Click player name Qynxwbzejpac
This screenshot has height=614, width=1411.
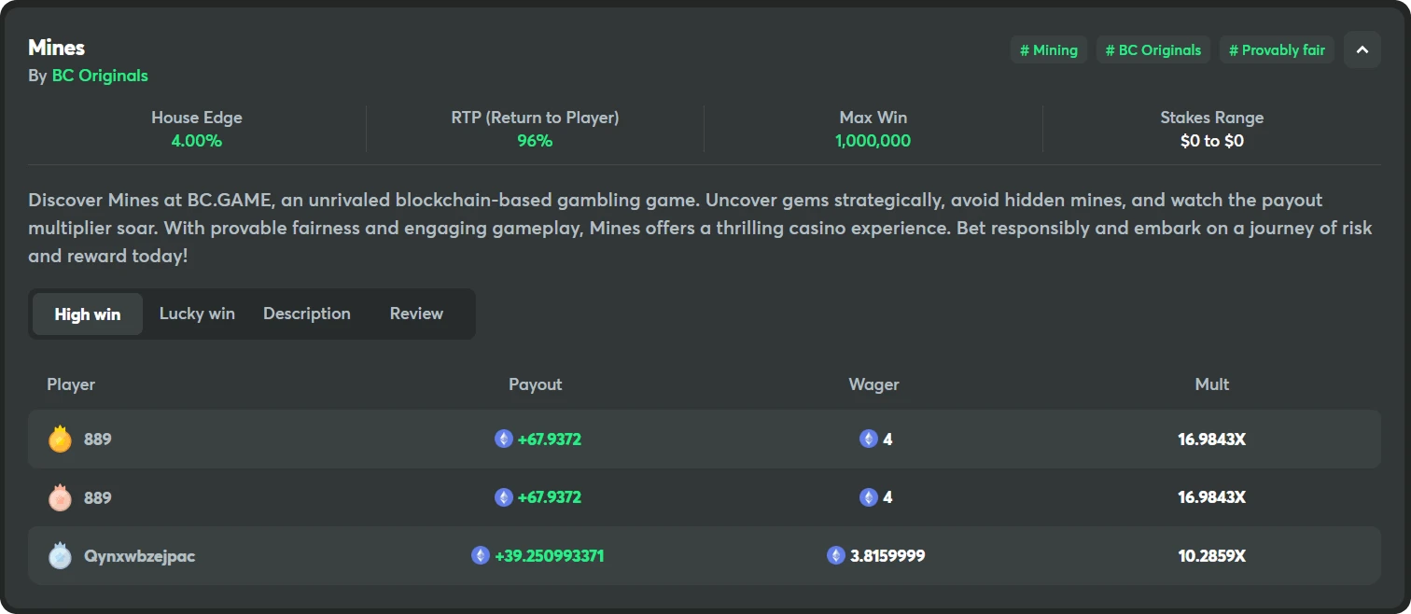[140, 556]
